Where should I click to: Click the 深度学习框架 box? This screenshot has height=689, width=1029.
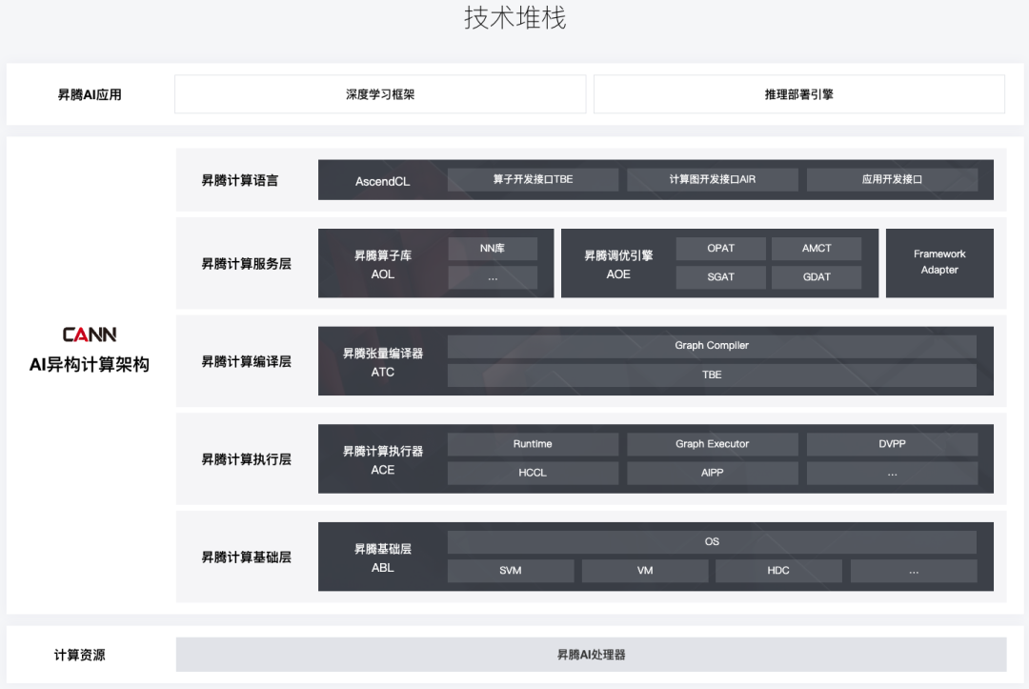[x=380, y=93]
